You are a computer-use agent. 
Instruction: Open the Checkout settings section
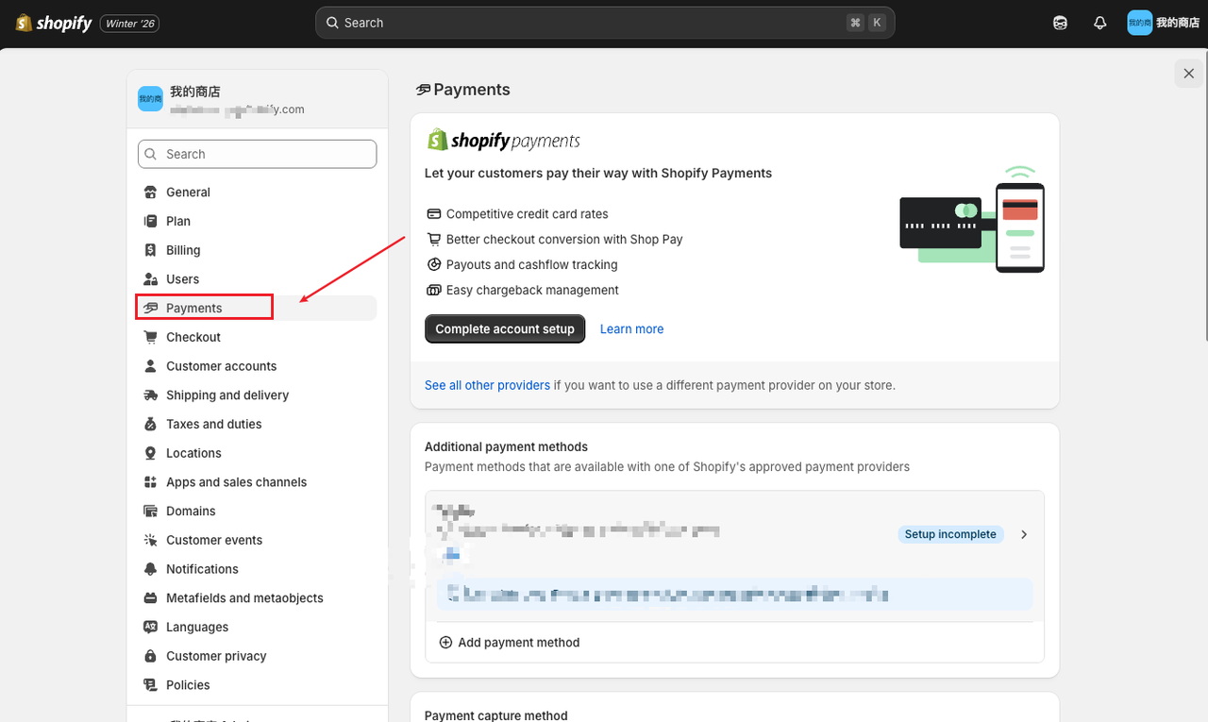193,337
